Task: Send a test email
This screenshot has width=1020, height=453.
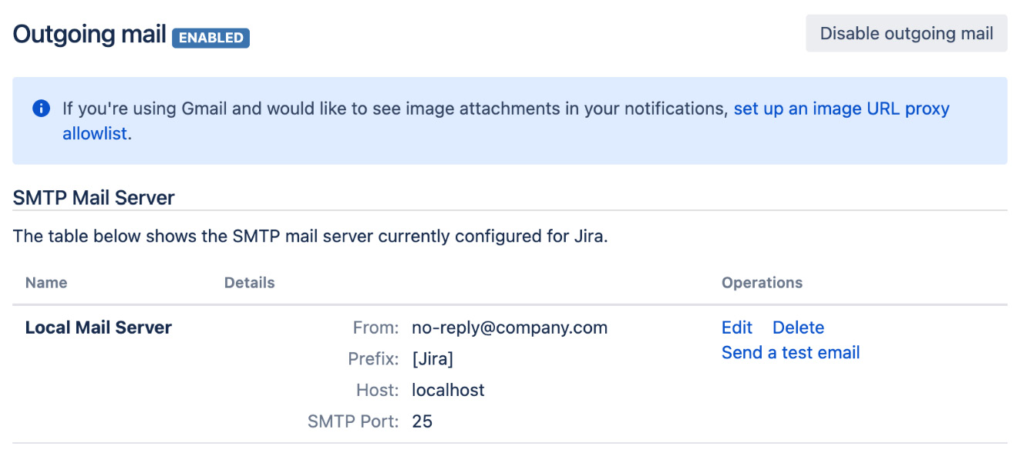Action: click(790, 352)
